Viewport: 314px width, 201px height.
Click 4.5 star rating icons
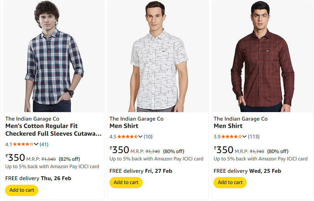pyautogui.click(x=127, y=137)
